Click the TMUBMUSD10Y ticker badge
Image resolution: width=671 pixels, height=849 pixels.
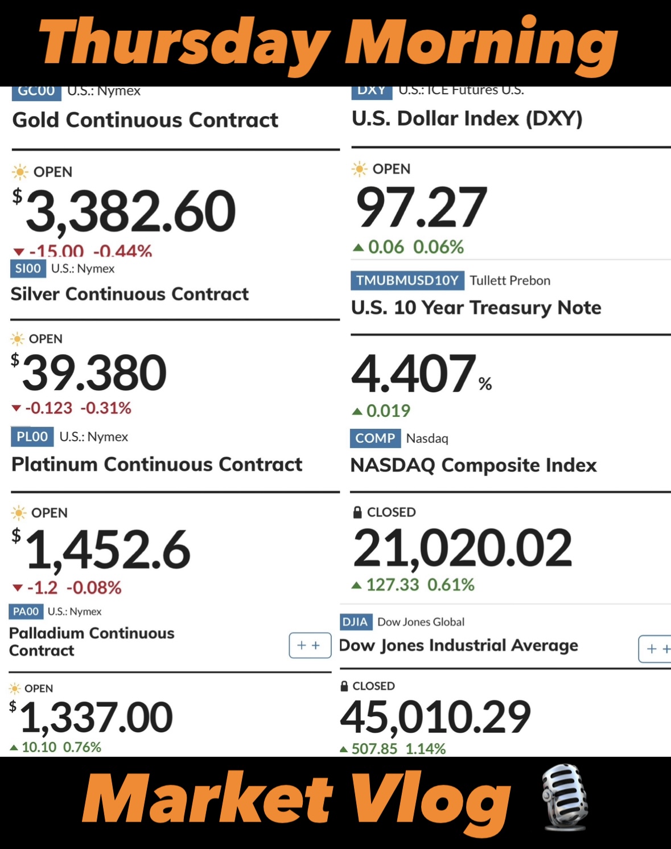407,280
